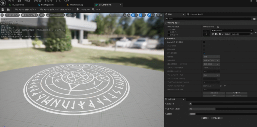This screenshot has width=257, height=127.
Task: Open grid snap value 1
Action: [136, 15]
